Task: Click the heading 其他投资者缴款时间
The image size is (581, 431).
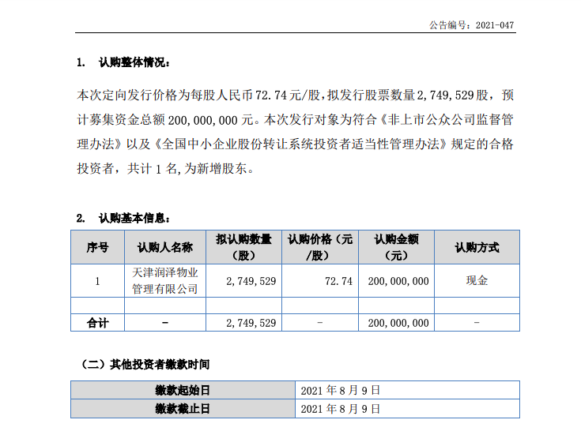Action: point(146,365)
